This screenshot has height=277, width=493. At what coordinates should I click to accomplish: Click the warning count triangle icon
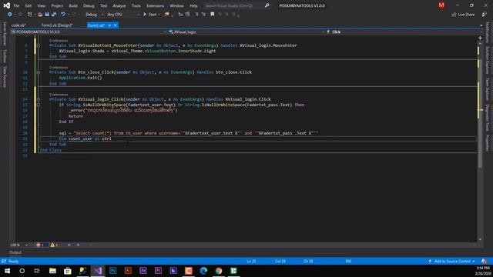(x=52, y=245)
